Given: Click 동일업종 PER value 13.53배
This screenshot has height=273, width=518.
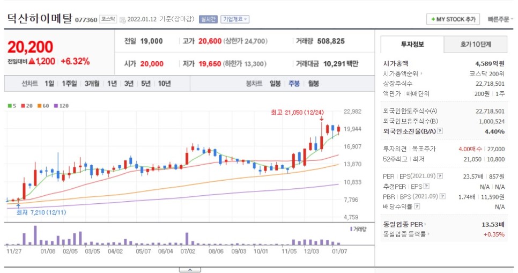Looking at the screenshot, I should [x=493, y=224].
